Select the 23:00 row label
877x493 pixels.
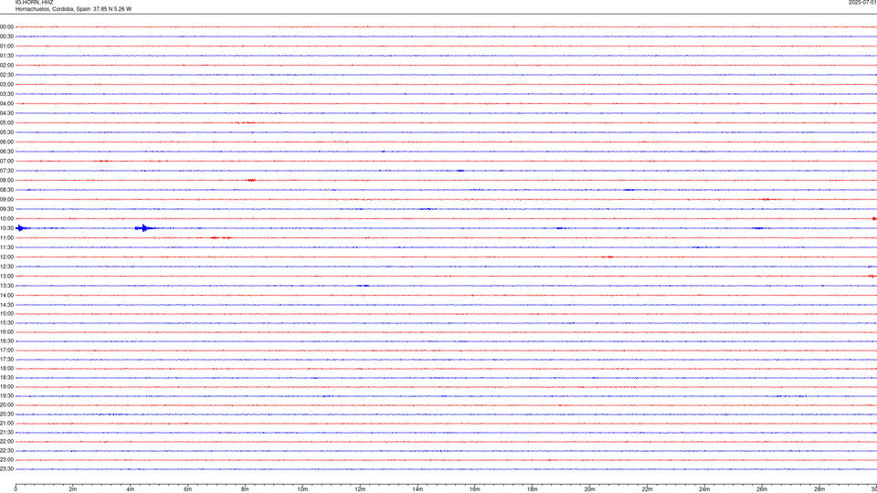point(6,459)
